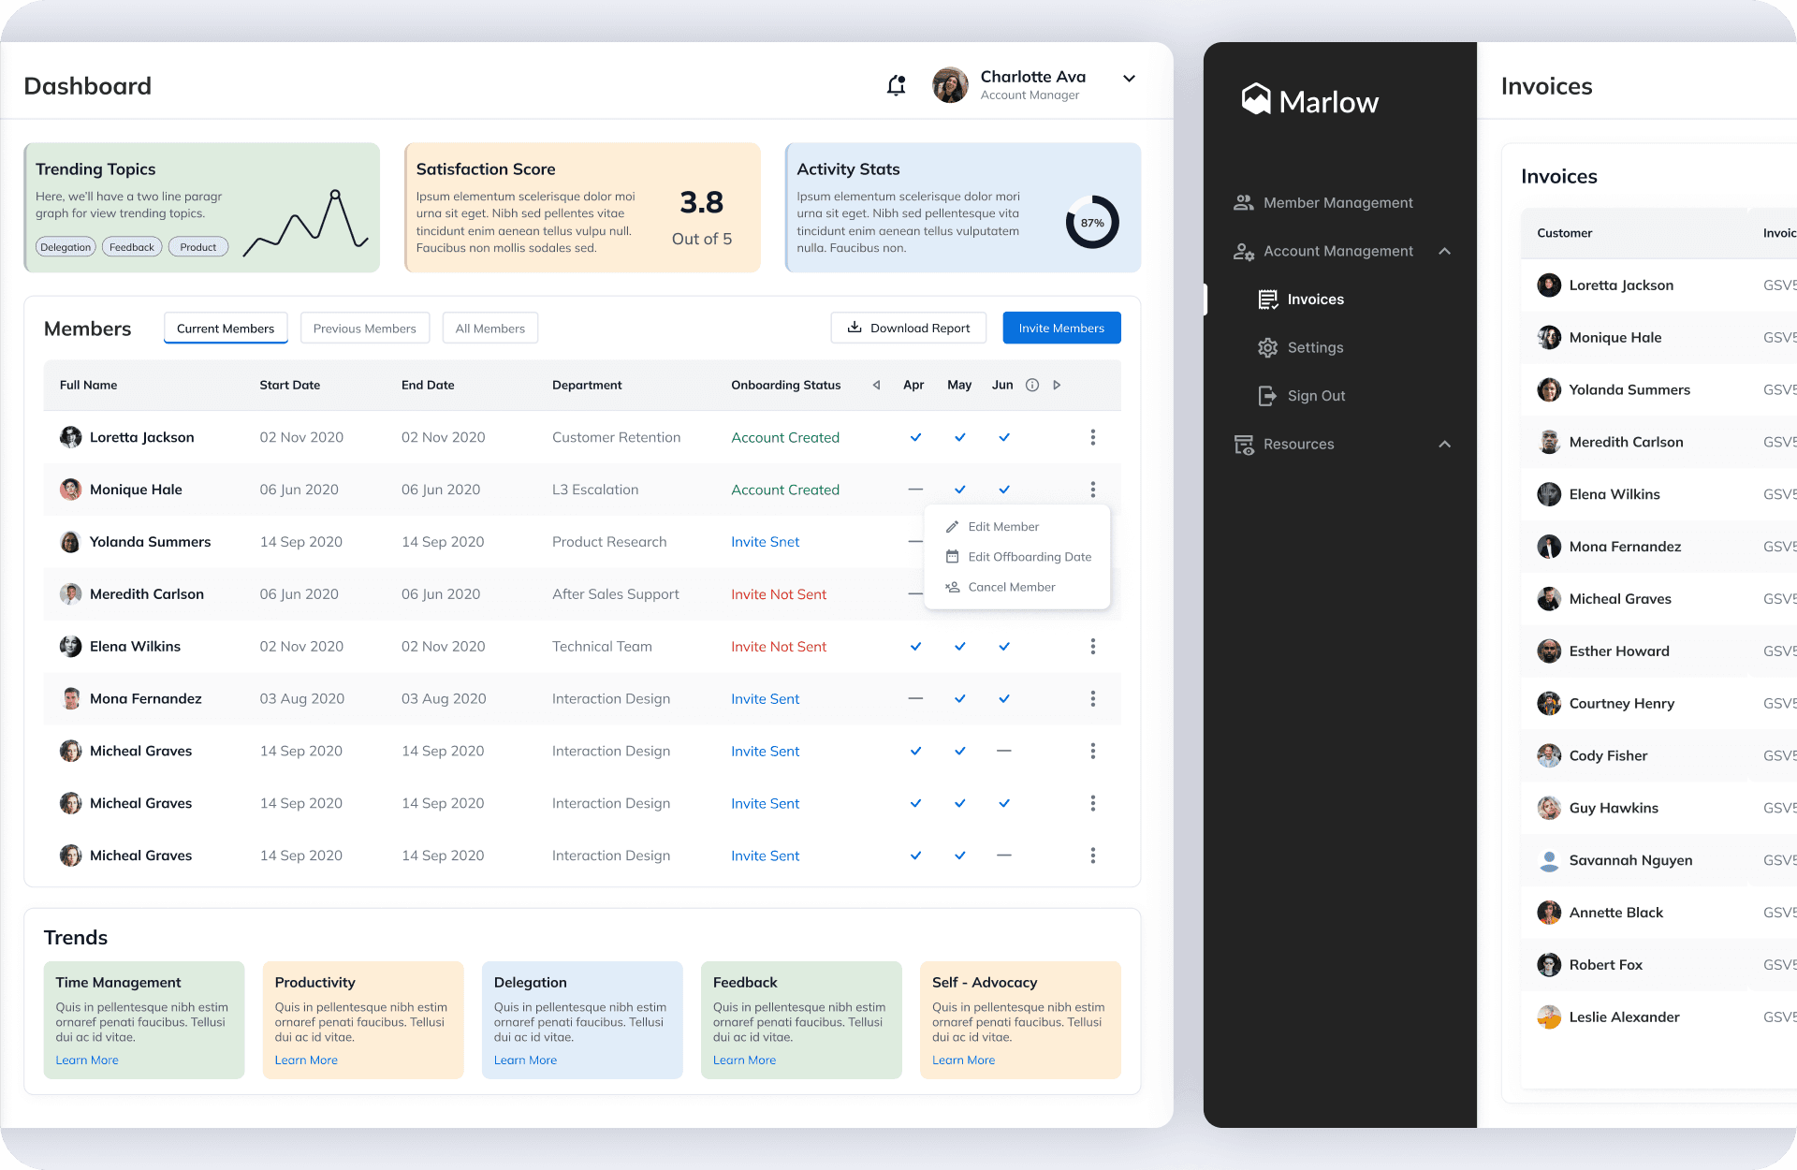This screenshot has width=1797, height=1170.
Task: Open Member Management in sidebar
Action: point(1337,203)
